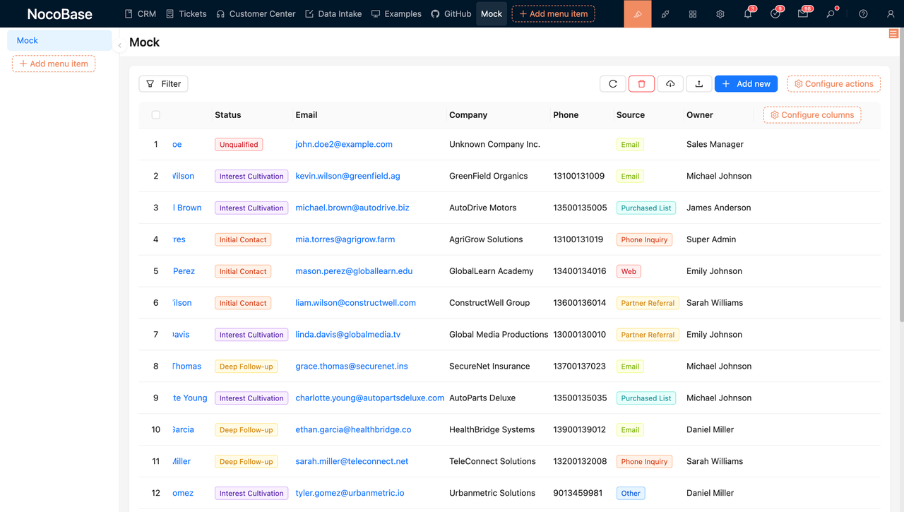Open email mason.perez@globallearn.edu
Viewport: 904px width, 512px height.
point(354,271)
